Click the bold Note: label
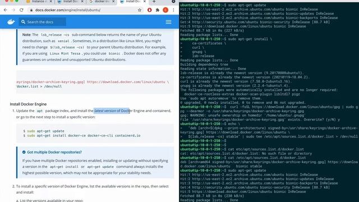The width and height of the screenshot is (359, 202). point(26,35)
